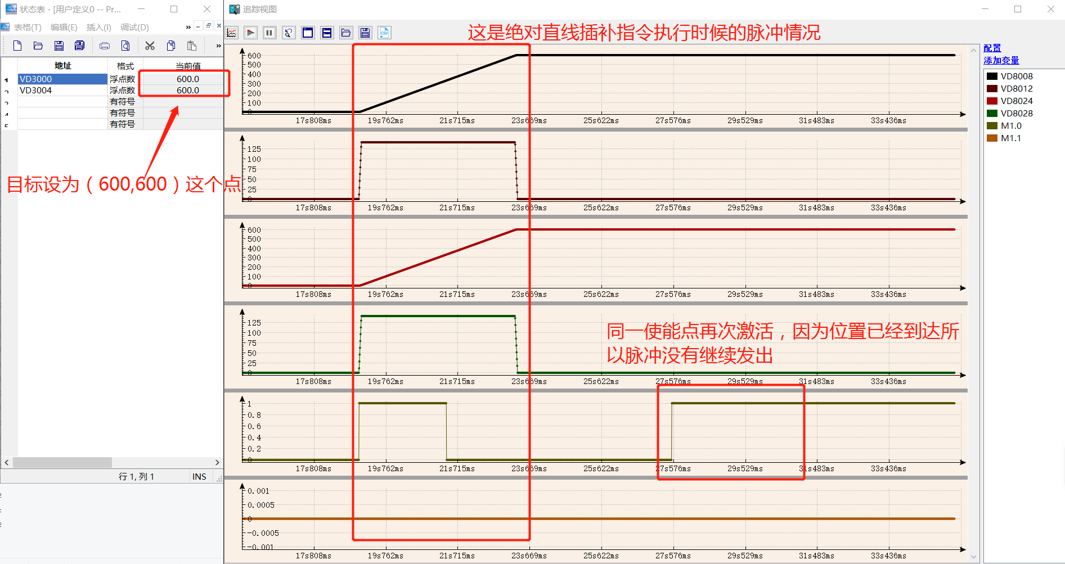
Task: Minimize the inner status table document window
Action: coord(198,26)
